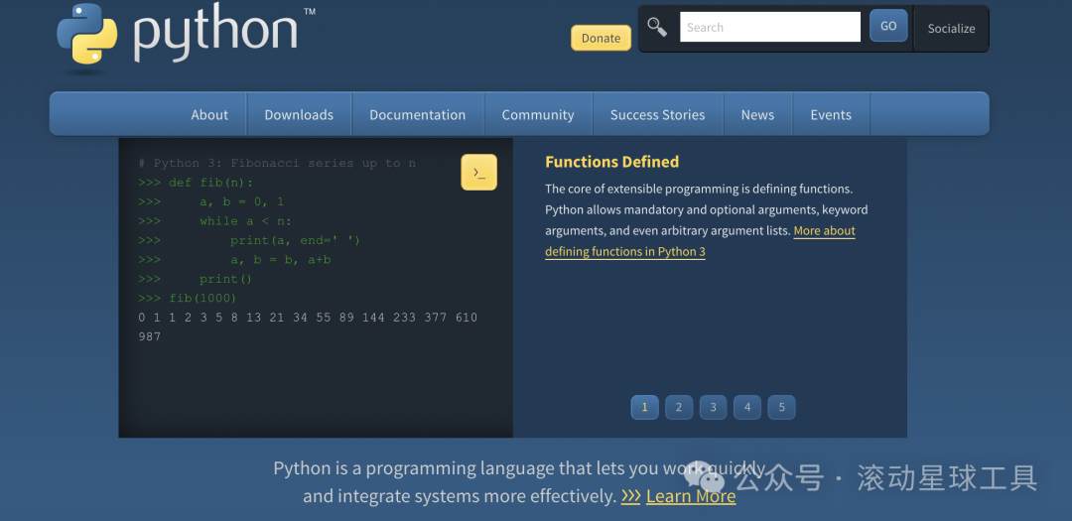Click the 'while a < n:' code line
This screenshot has height=521, width=1072.
(214, 221)
